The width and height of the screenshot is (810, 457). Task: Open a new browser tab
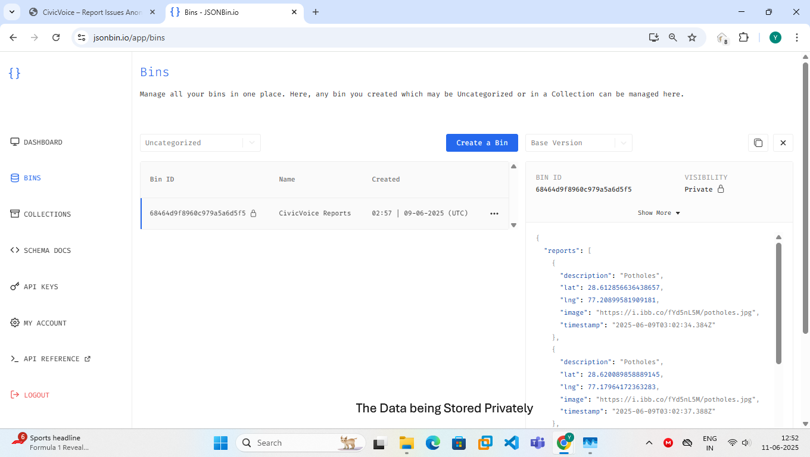tap(316, 12)
